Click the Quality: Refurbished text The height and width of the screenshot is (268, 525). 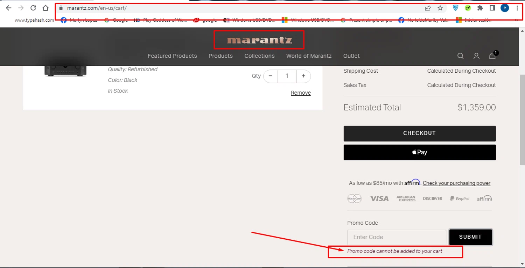click(133, 70)
